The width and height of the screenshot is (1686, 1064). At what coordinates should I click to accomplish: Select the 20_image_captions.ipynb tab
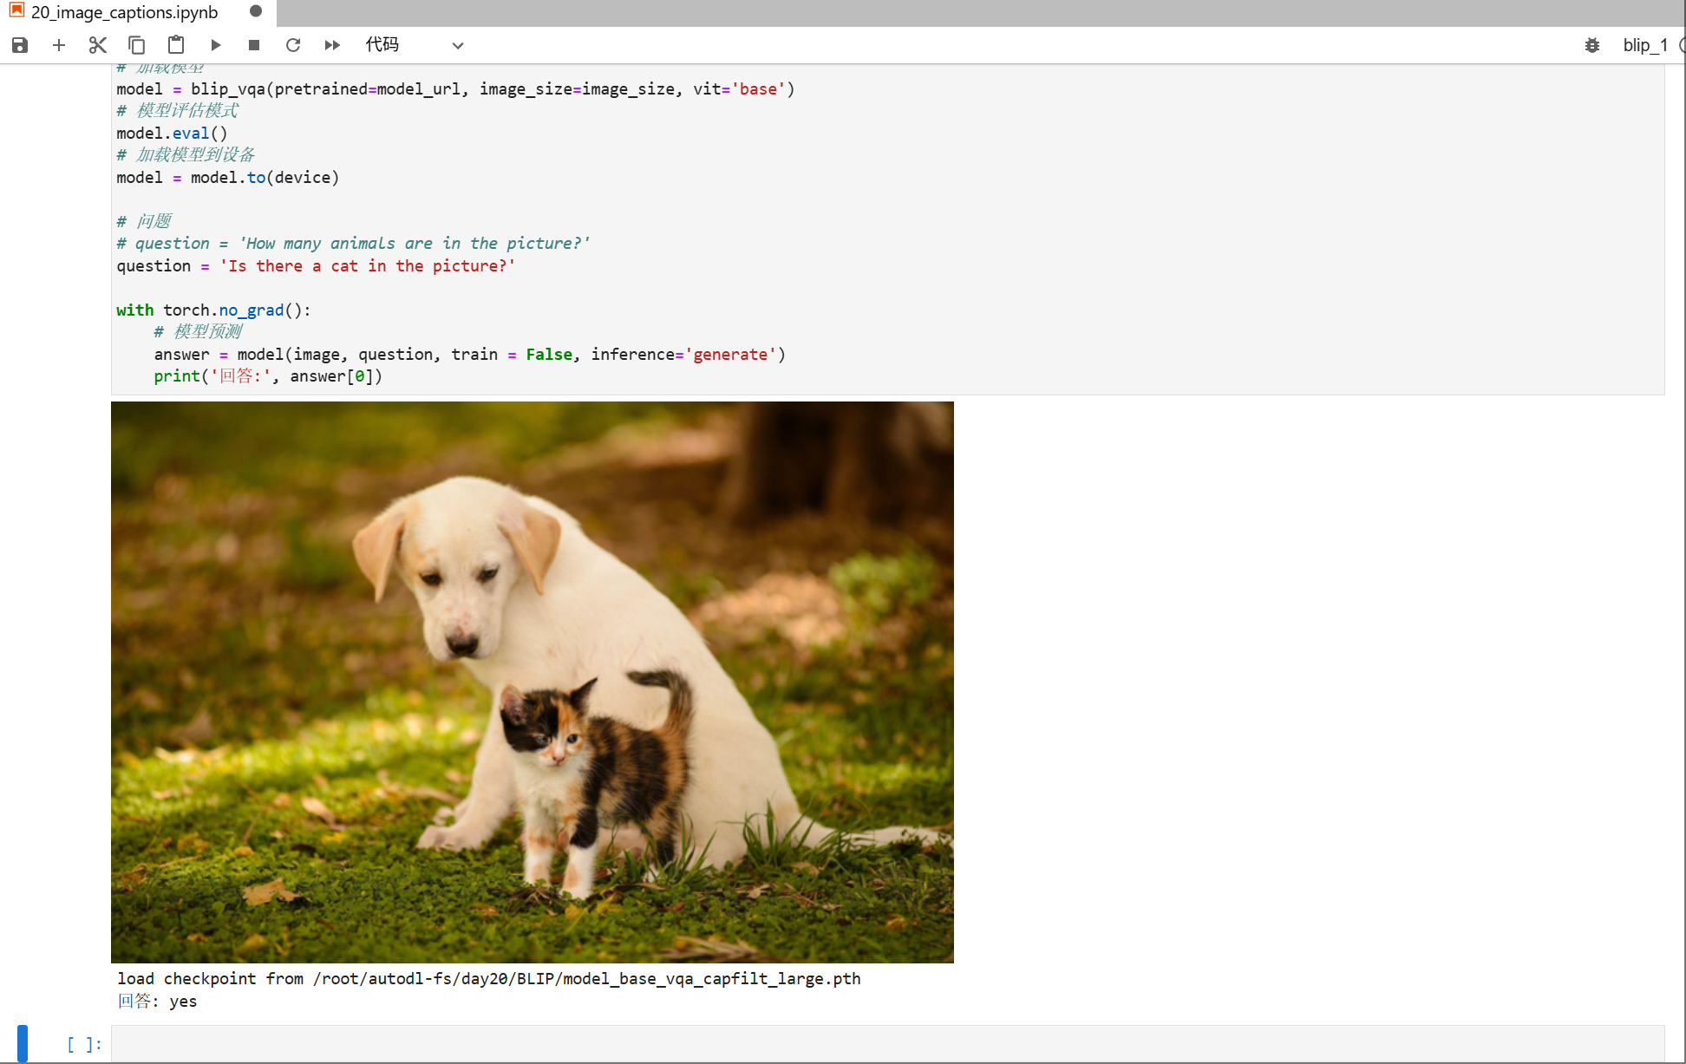click(124, 12)
